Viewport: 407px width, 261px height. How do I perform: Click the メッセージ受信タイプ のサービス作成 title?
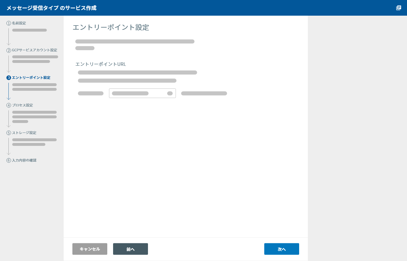point(51,8)
